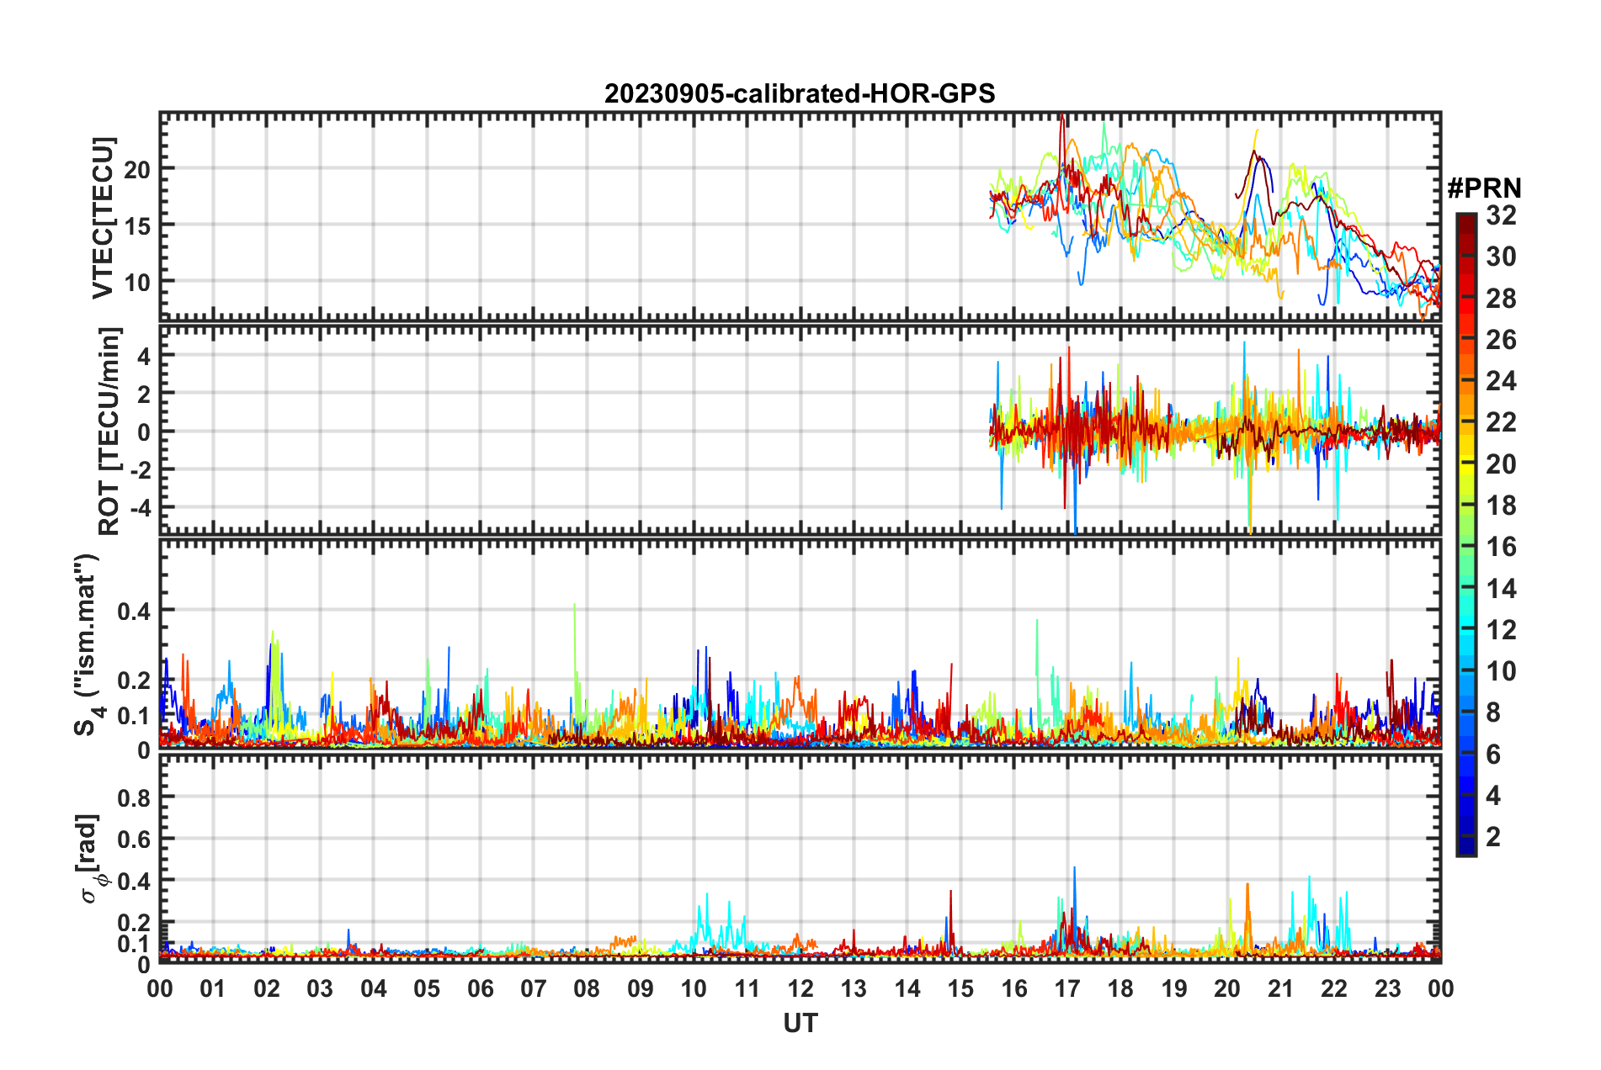Viewport: 1601px width, 1070px height.
Task: Click x-axis hour label 01
Action: point(213,988)
